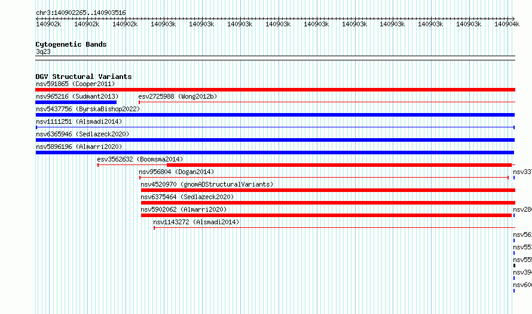The width and height of the screenshot is (532, 314).
Task: Click the 3q23 band label
Action: coord(43,51)
